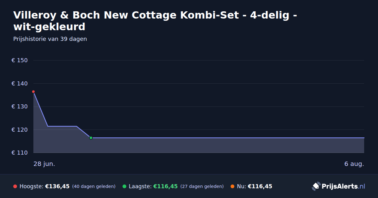
Task: Click the Hoogste €136,45 price value
Action: click(x=57, y=186)
